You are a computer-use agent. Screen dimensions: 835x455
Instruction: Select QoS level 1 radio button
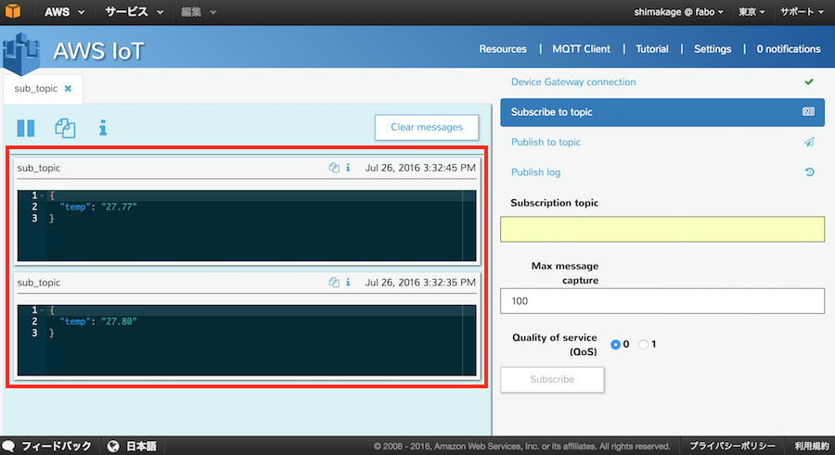(644, 345)
